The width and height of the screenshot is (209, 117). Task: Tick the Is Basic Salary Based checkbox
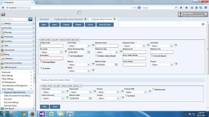click(x=97, y=56)
